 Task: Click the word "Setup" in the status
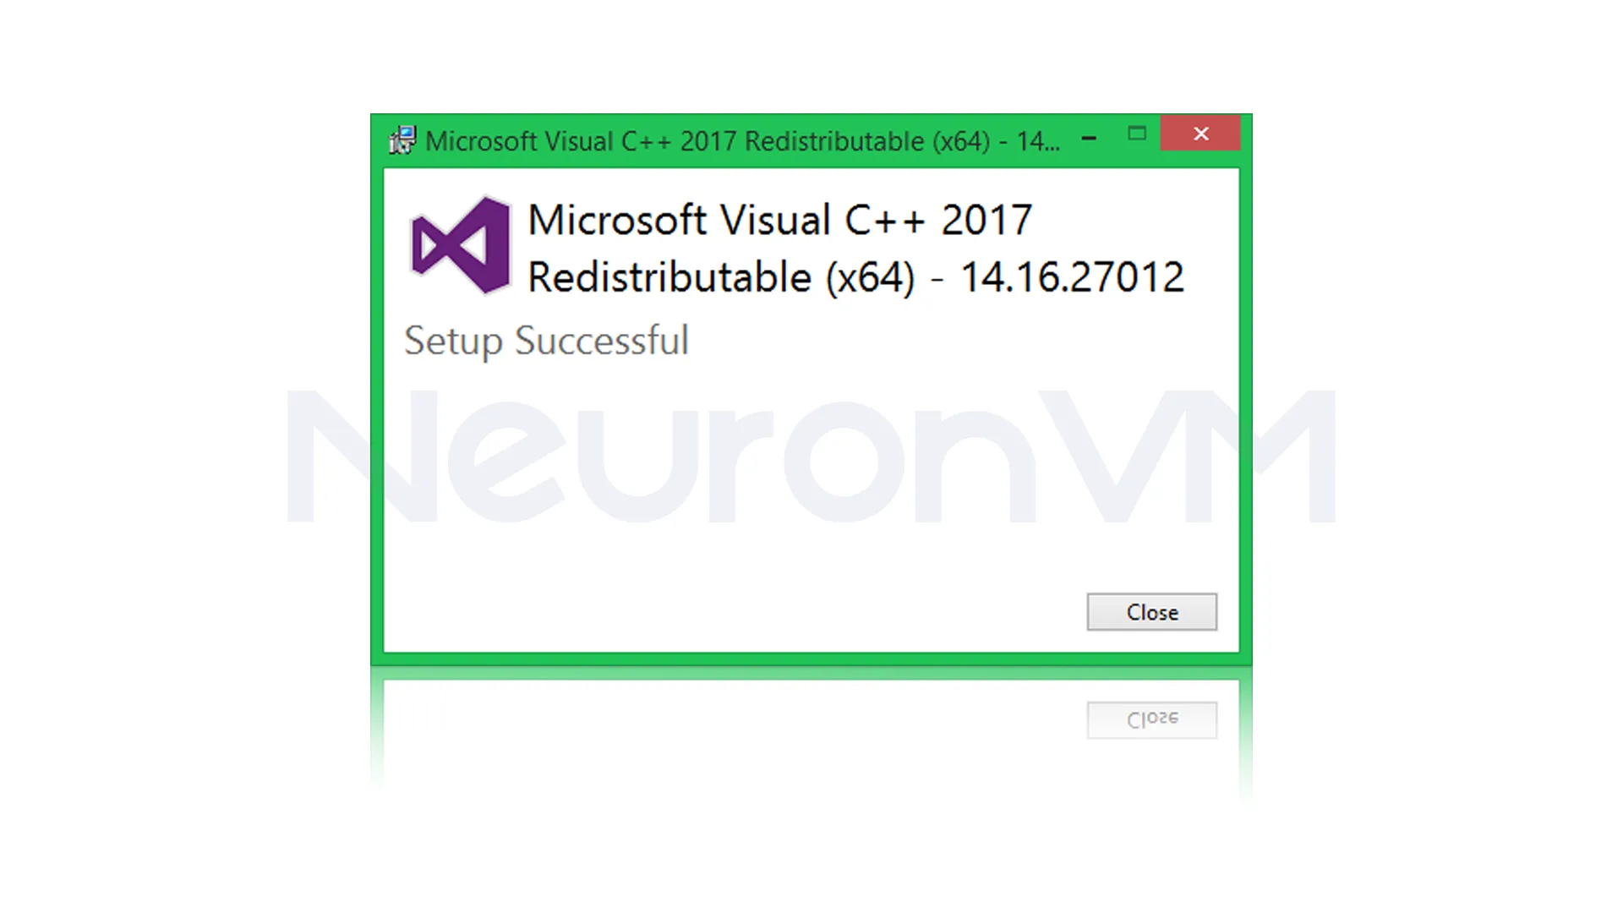(453, 342)
